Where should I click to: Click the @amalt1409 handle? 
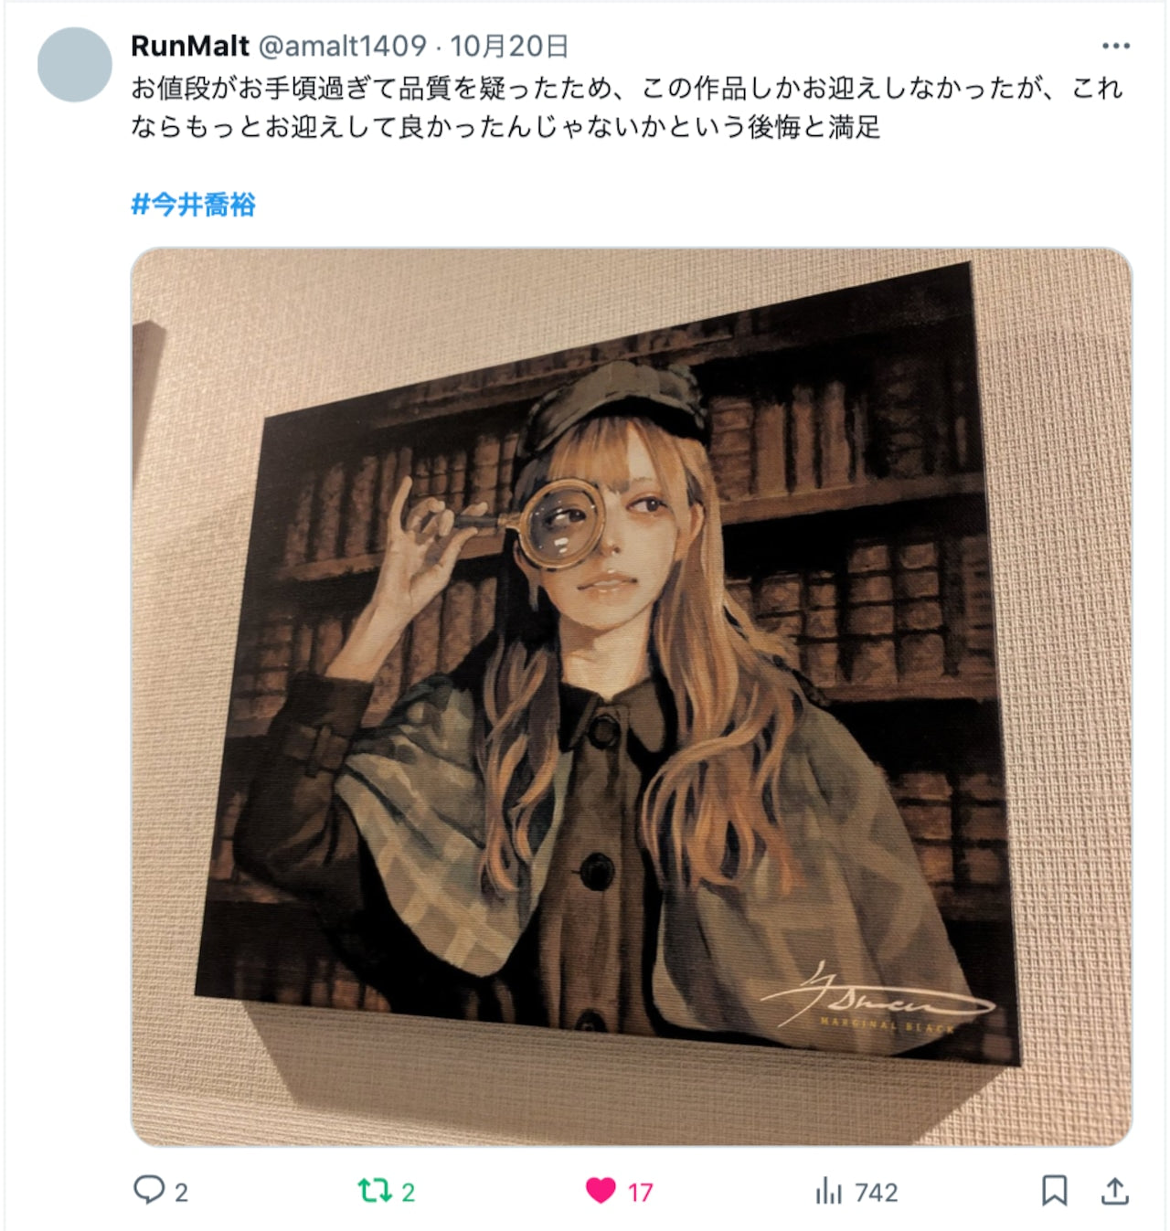click(343, 46)
